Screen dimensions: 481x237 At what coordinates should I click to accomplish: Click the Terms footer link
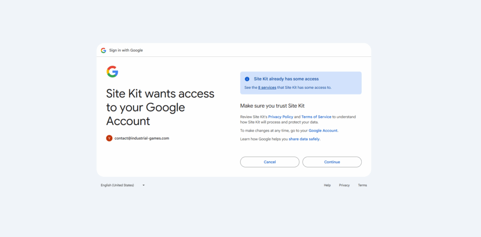tap(362, 185)
